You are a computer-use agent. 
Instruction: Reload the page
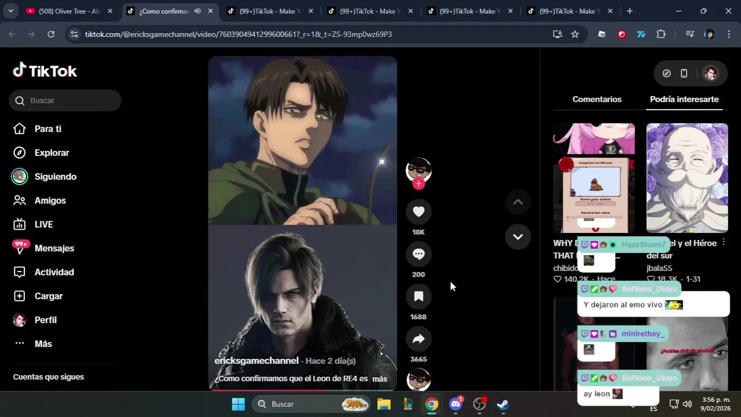[51, 34]
